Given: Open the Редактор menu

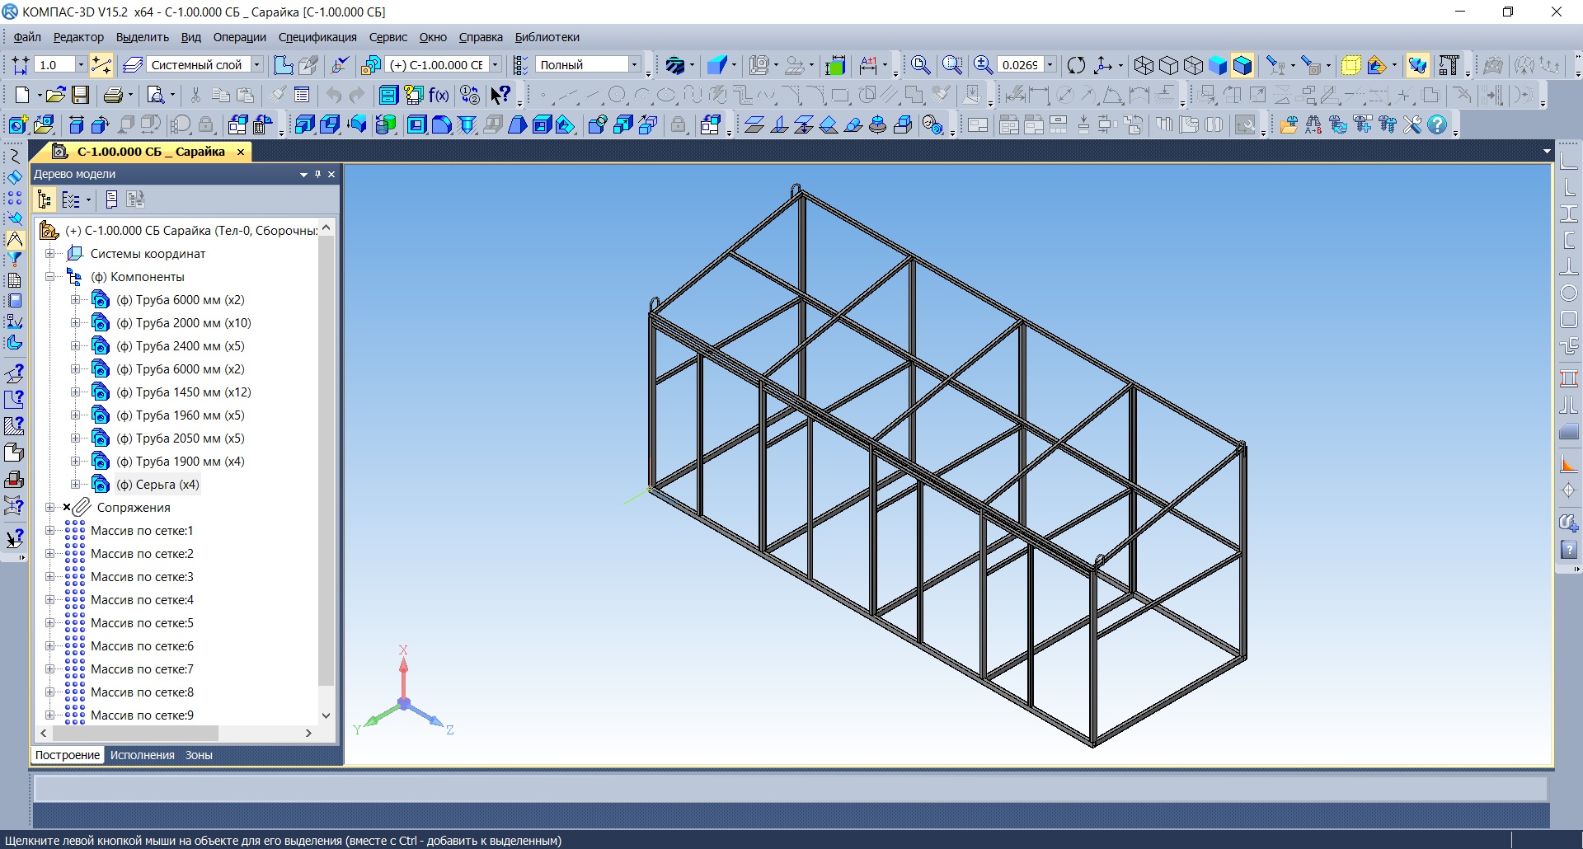Looking at the screenshot, I should 78,37.
